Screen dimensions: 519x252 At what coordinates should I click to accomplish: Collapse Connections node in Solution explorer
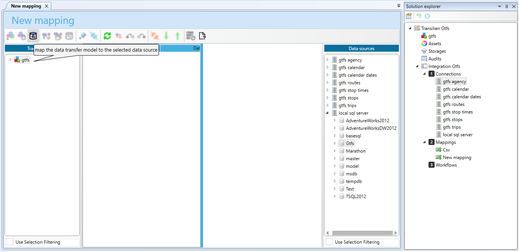pos(425,74)
